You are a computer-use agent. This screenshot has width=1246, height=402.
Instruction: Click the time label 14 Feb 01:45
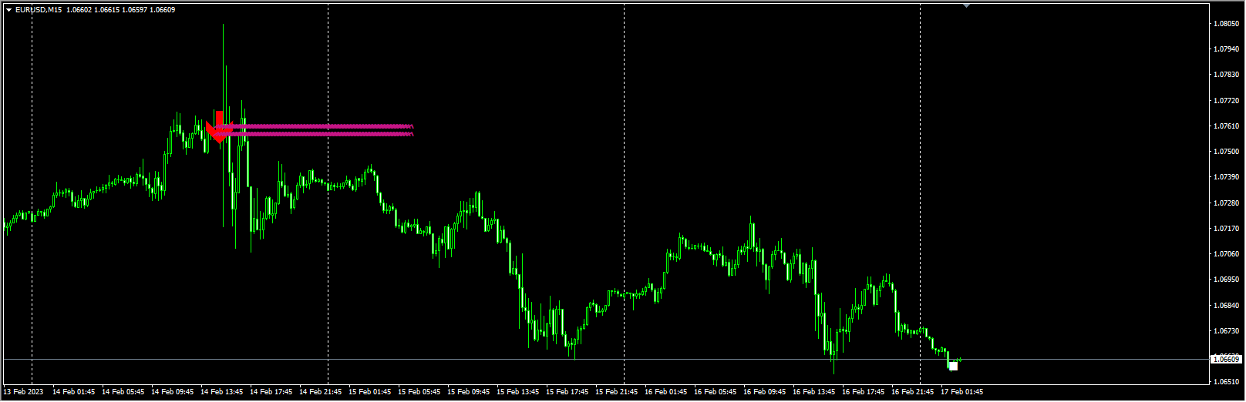point(74,392)
